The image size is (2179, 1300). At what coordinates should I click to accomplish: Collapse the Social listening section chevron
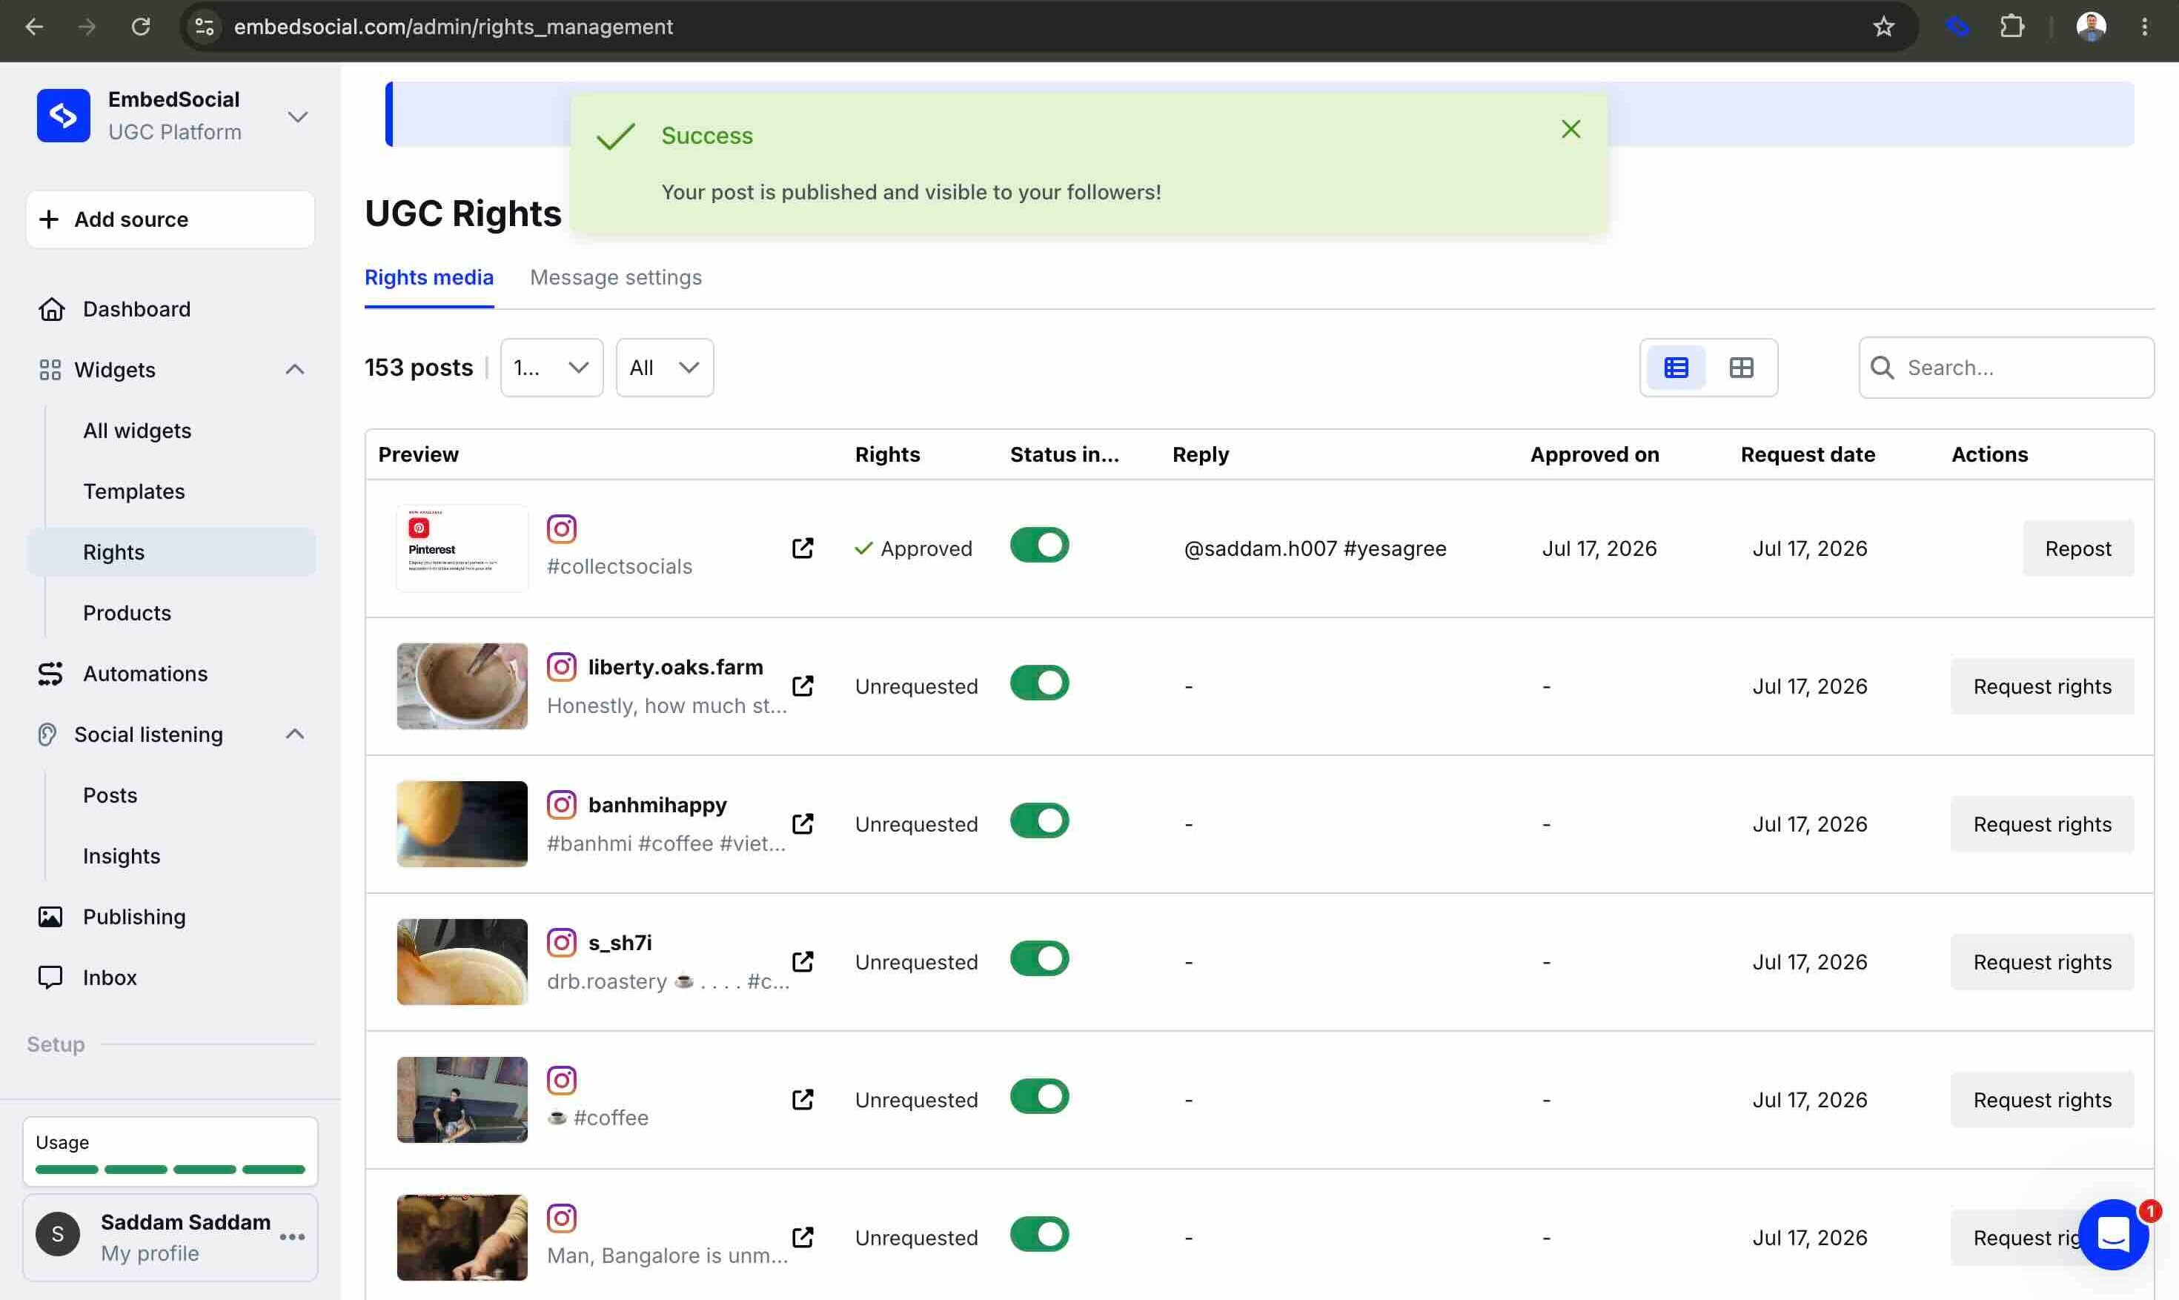tap(295, 734)
